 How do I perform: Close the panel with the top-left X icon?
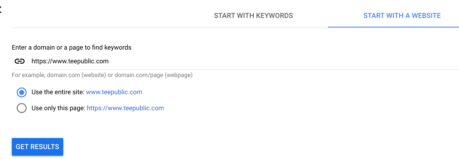[0, 10]
